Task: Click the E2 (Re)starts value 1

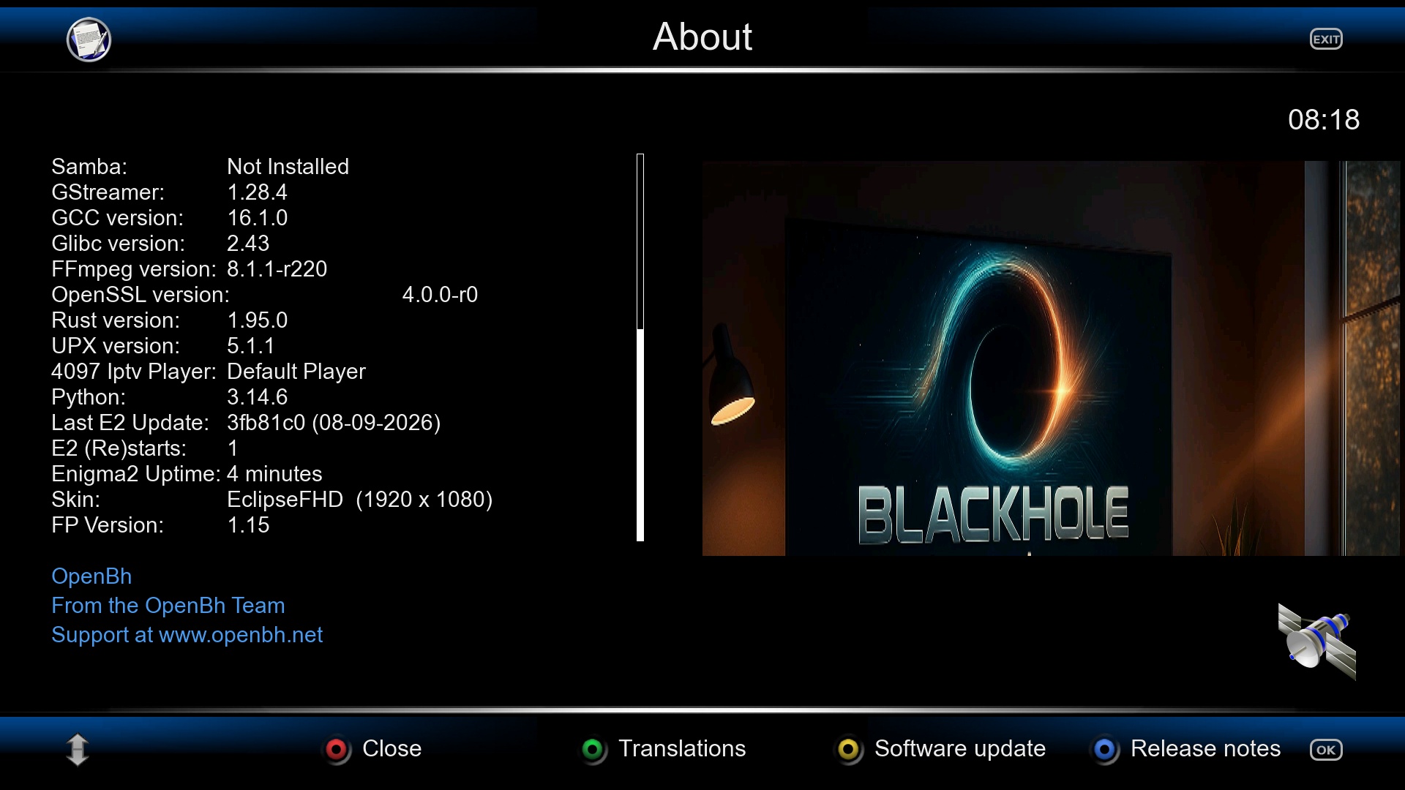Action: [233, 448]
